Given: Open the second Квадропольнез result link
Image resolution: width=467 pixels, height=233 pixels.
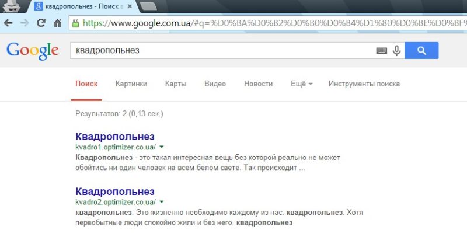Looking at the screenshot, I should pyautogui.click(x=115, y=191).
